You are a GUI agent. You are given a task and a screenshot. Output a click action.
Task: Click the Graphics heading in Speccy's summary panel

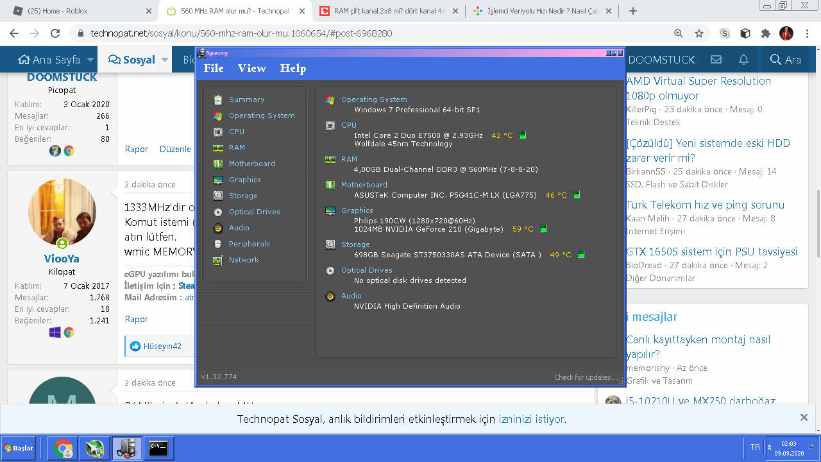[357, 210]
